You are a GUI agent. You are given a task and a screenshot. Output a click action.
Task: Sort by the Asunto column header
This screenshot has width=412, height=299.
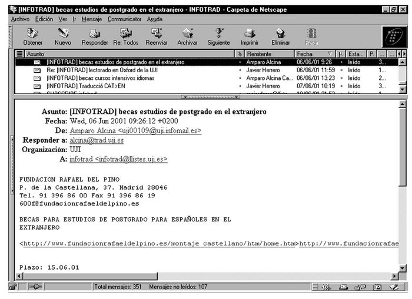(129, 54)
